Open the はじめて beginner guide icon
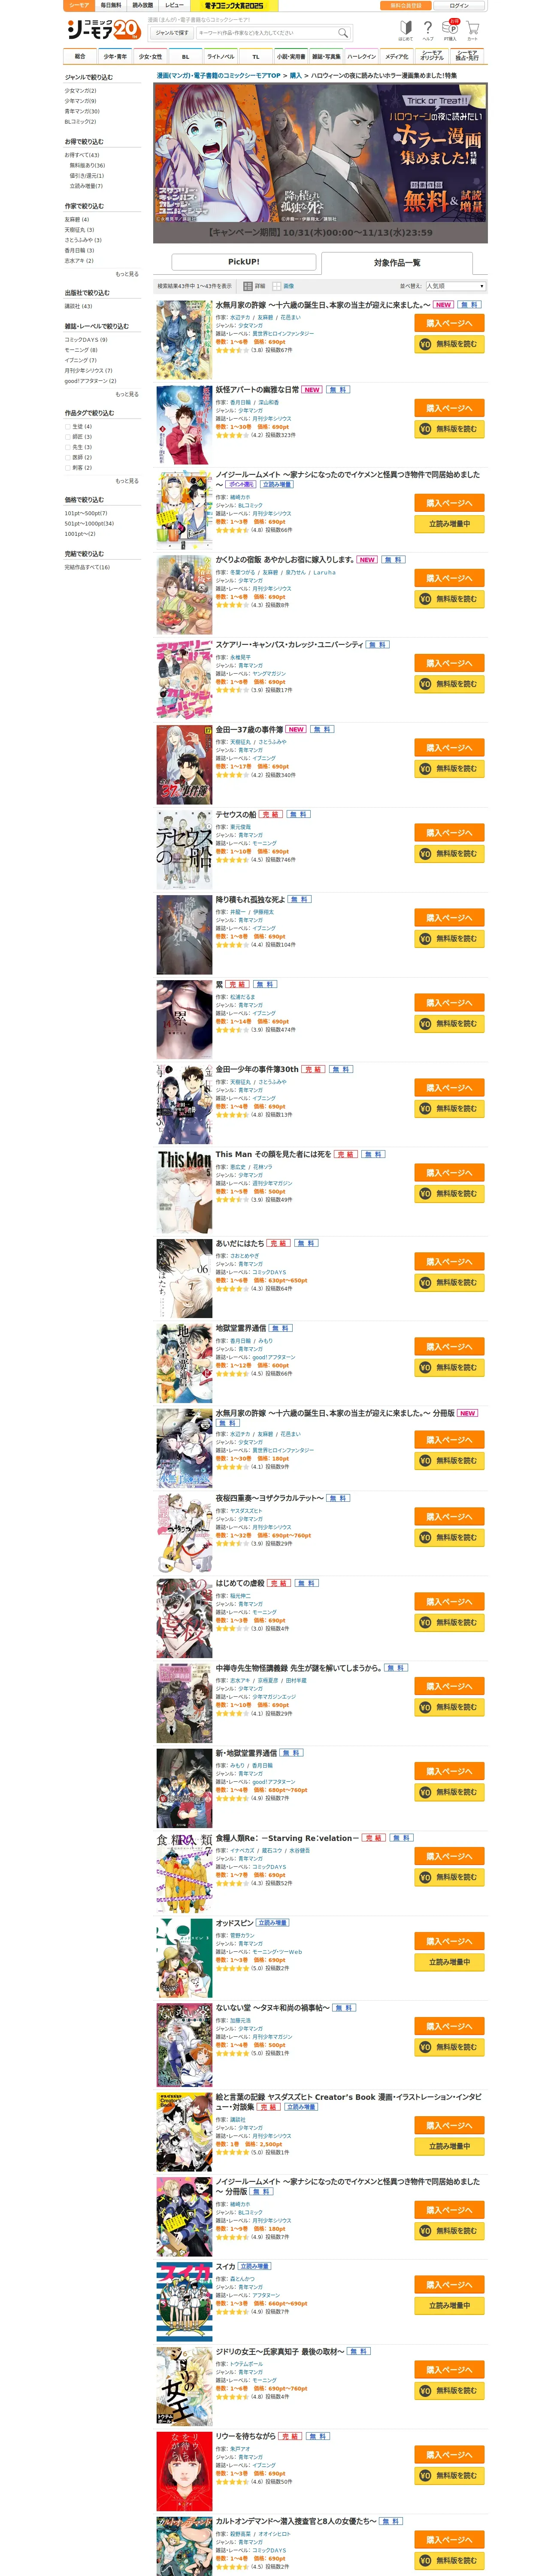The height and width of the screenshot is (2576, 551). pyautogui.click(x=405, y=30)
